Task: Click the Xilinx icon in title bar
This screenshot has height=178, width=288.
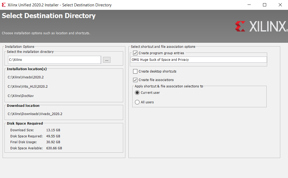Action: tap(4, 5)
